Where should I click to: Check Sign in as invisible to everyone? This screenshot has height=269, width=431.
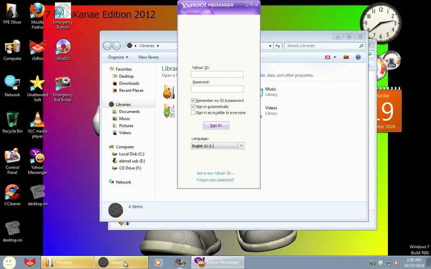(x=193, y=113)
